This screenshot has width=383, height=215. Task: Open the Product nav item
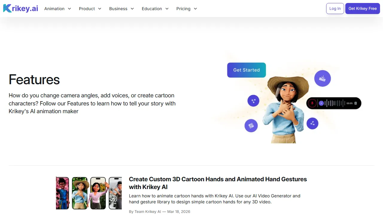[87, 9]
